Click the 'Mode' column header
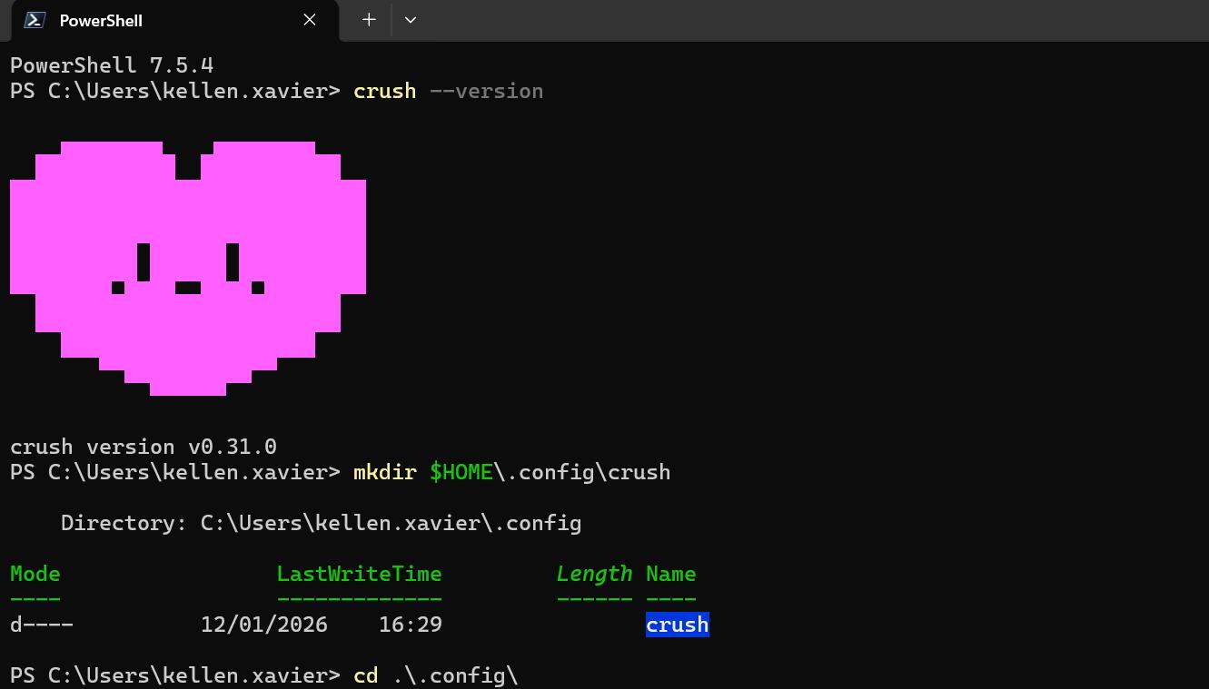This screenshot has height=689, width=1209. 35,574
